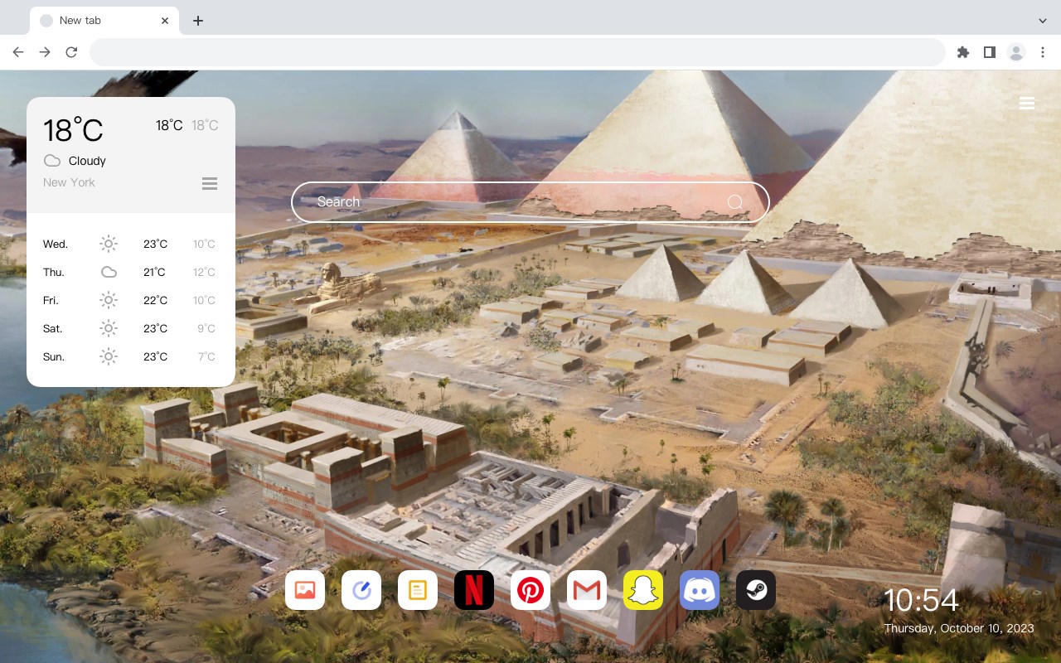
Task: Focus the browser address bar
Action: point(517,52)
